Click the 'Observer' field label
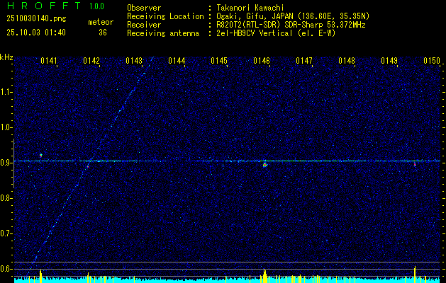 click(144, 8)
